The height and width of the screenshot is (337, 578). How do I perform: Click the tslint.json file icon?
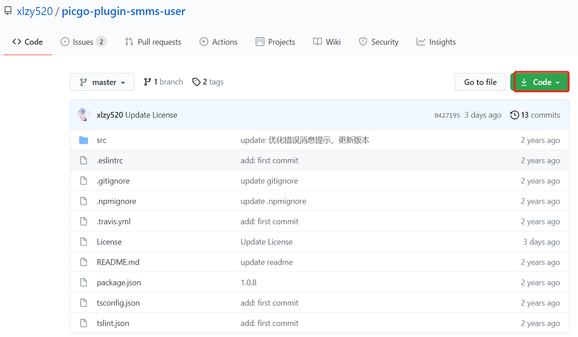[x=84, y=323]
